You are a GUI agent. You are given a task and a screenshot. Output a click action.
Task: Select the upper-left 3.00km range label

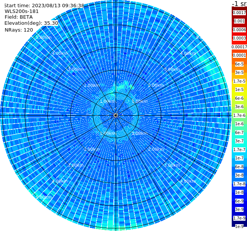point(76,69)
